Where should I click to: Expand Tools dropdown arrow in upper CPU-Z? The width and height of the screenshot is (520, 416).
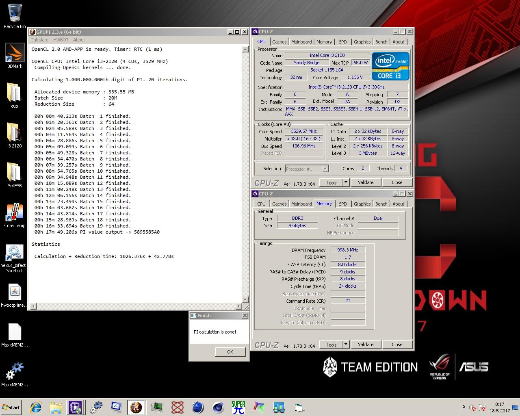(x=346, y=182)
